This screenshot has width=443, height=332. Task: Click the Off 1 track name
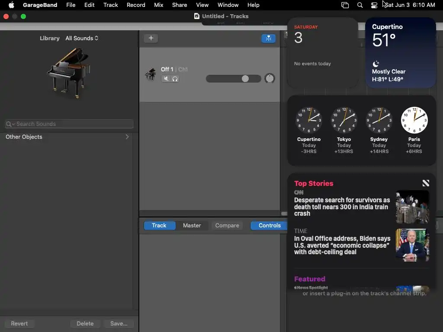[167, 69]
